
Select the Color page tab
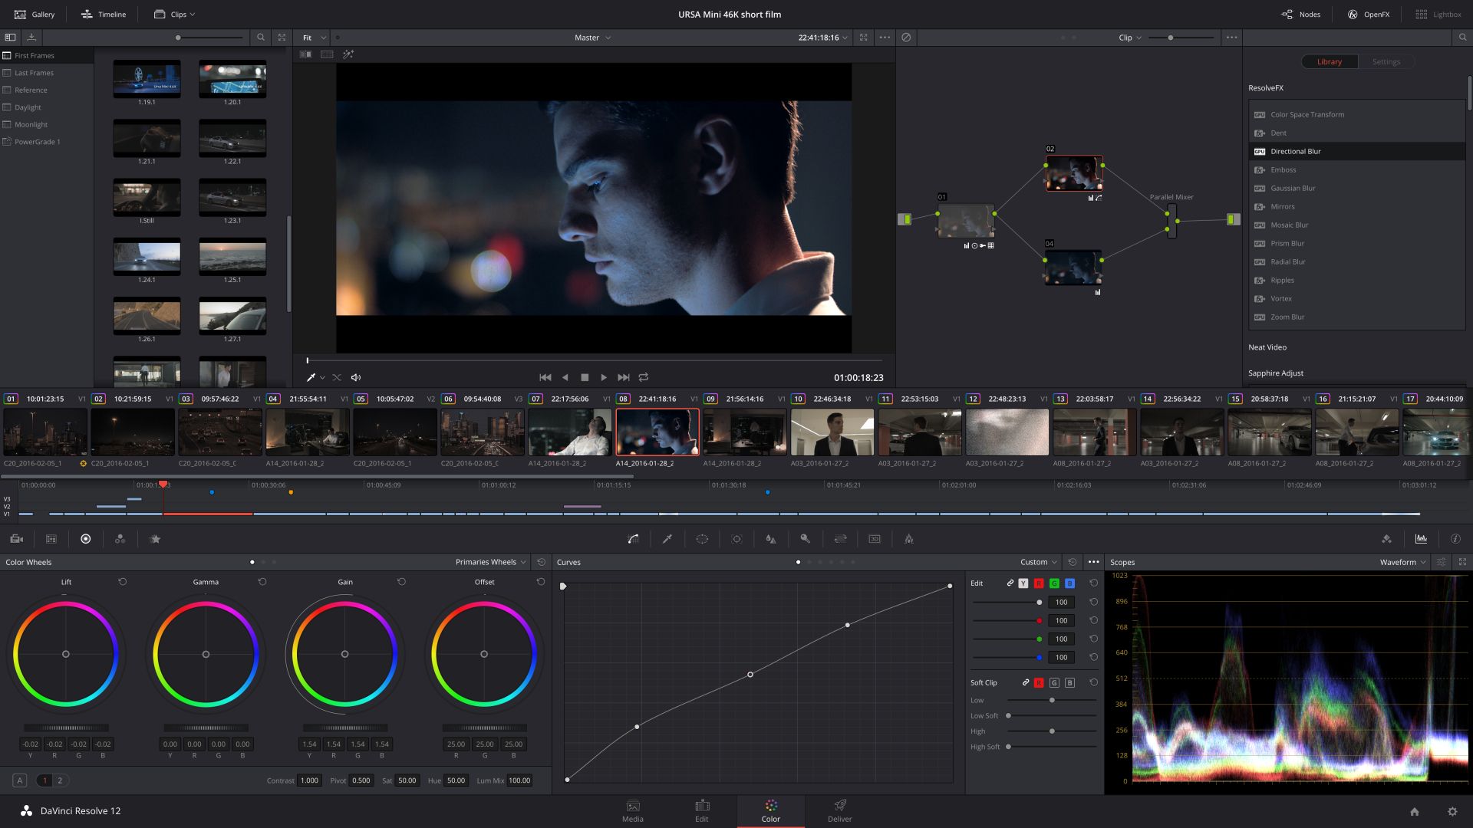(770, 810)
